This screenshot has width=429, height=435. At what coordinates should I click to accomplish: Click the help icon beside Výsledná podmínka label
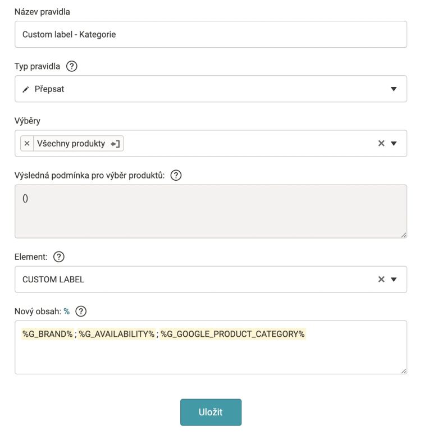click(x=176, y=175)
